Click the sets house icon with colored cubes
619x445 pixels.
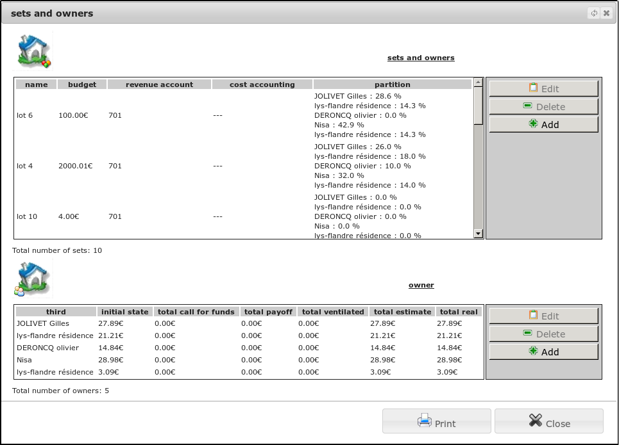[x=33, y=51]
